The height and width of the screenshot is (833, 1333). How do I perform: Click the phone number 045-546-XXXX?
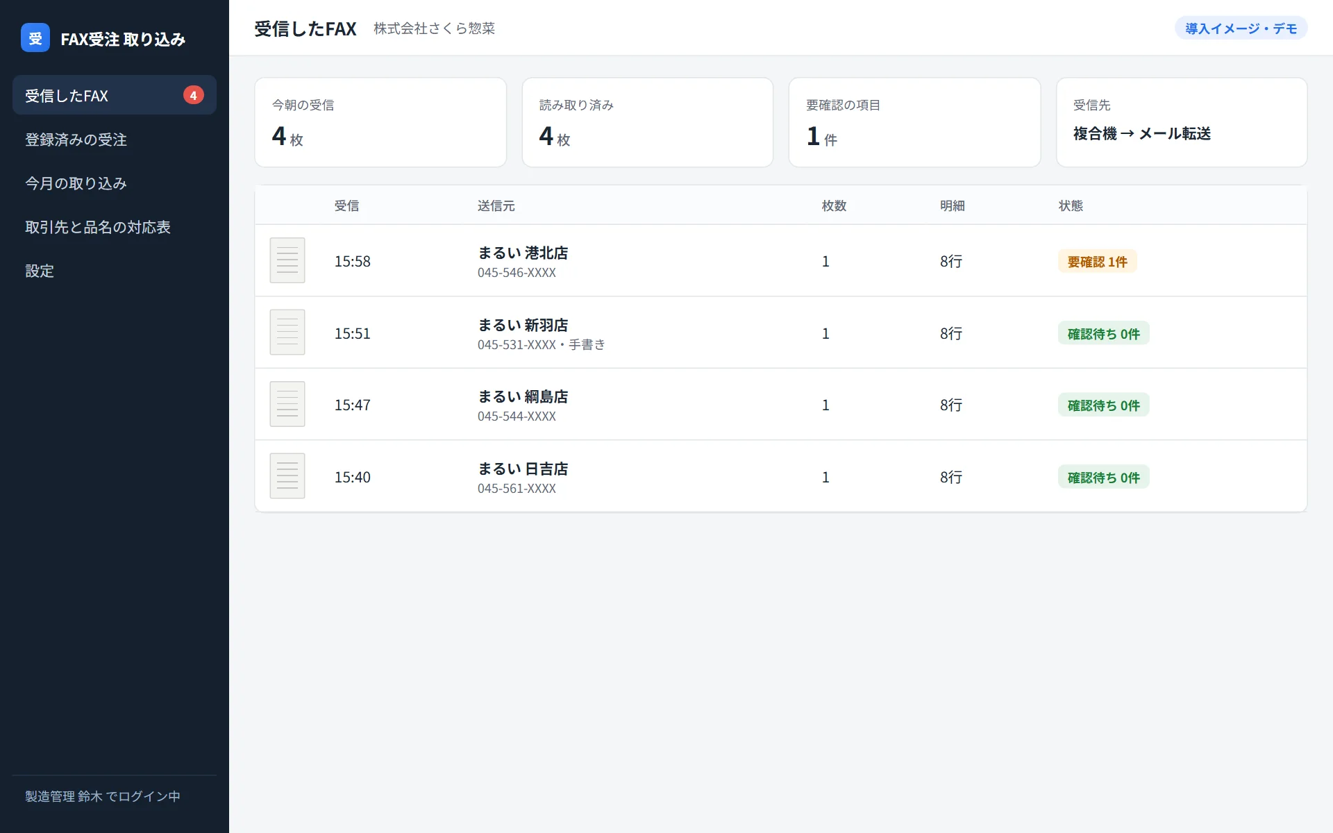pos(517,273)
